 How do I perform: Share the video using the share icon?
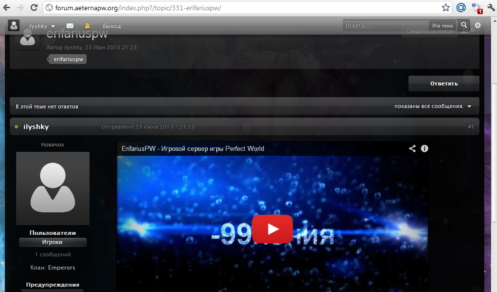pyautogui.click(x=412, y=148)
